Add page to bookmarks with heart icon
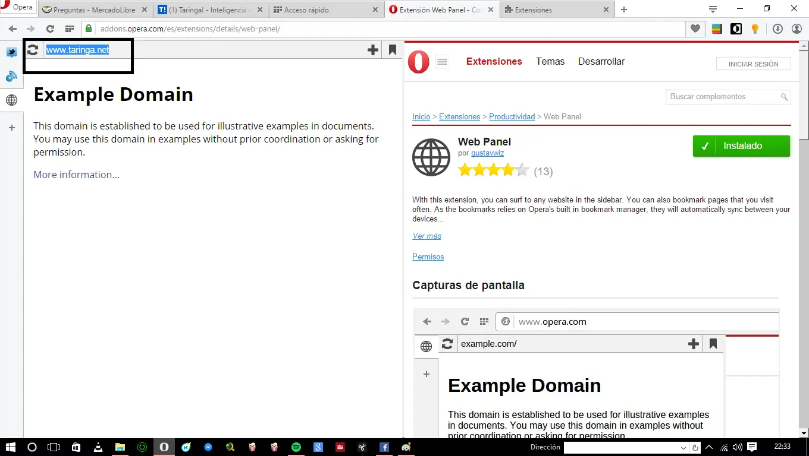The image size is (809, 456). pos(695,28)
